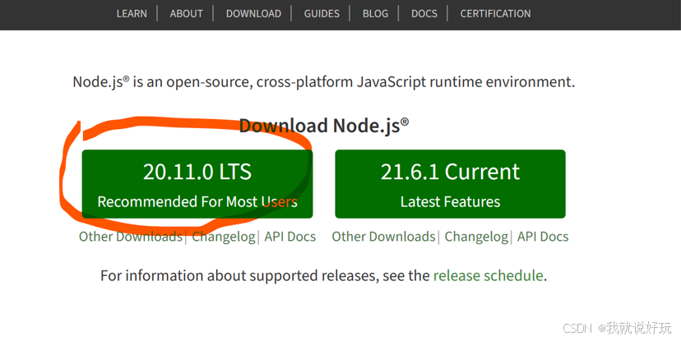Open Other Downloads under the Current button
The image size is (681, 341).
point(383,237)
